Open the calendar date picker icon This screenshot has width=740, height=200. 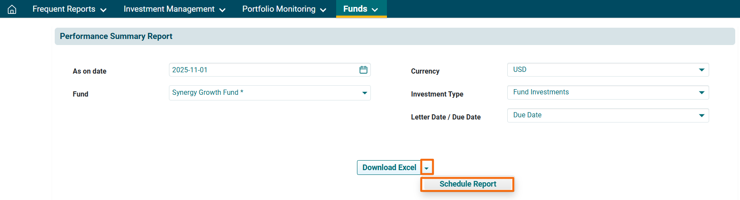point(363,70)
